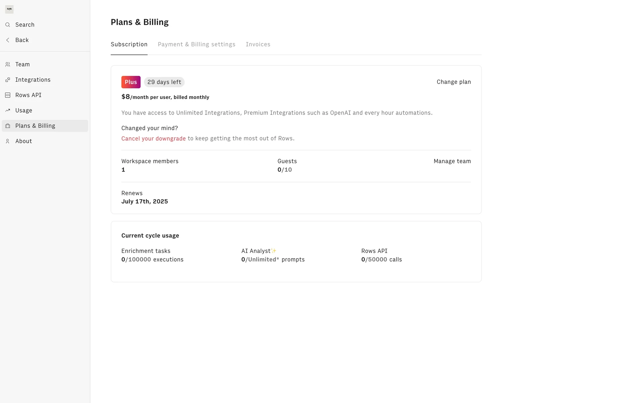Click the Rows API usage label
Image resolution: width=644 pixels, height=403 pixels.
click(374, 251)
